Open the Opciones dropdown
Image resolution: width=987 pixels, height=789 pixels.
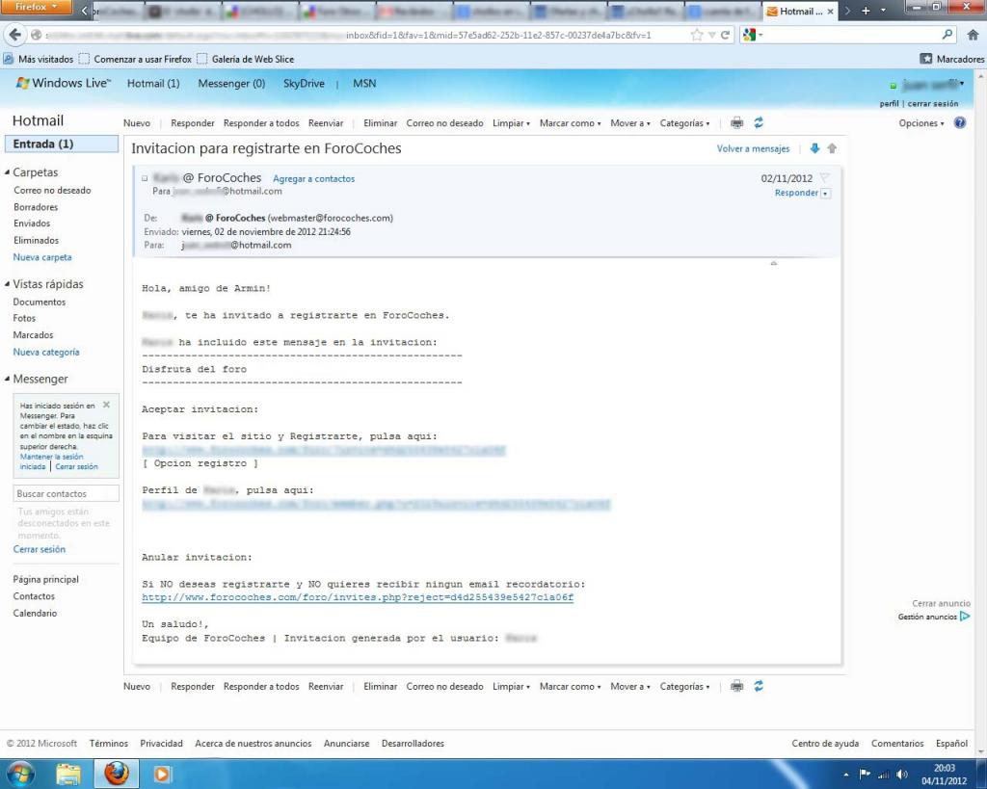(921, 123)
